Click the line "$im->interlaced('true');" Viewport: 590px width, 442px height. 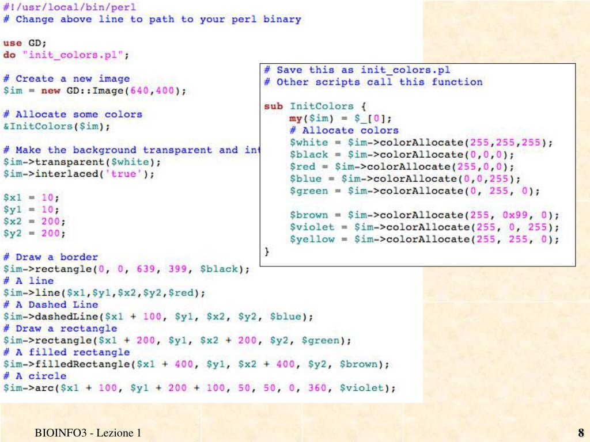79,174
